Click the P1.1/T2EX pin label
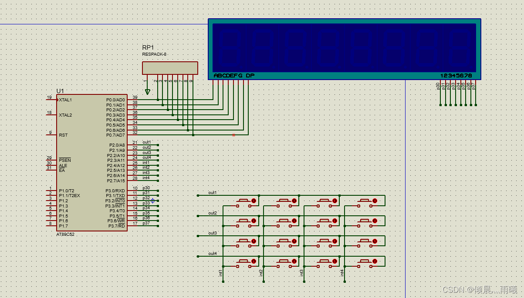The image size is (524, 298). (x=69, y=196)
